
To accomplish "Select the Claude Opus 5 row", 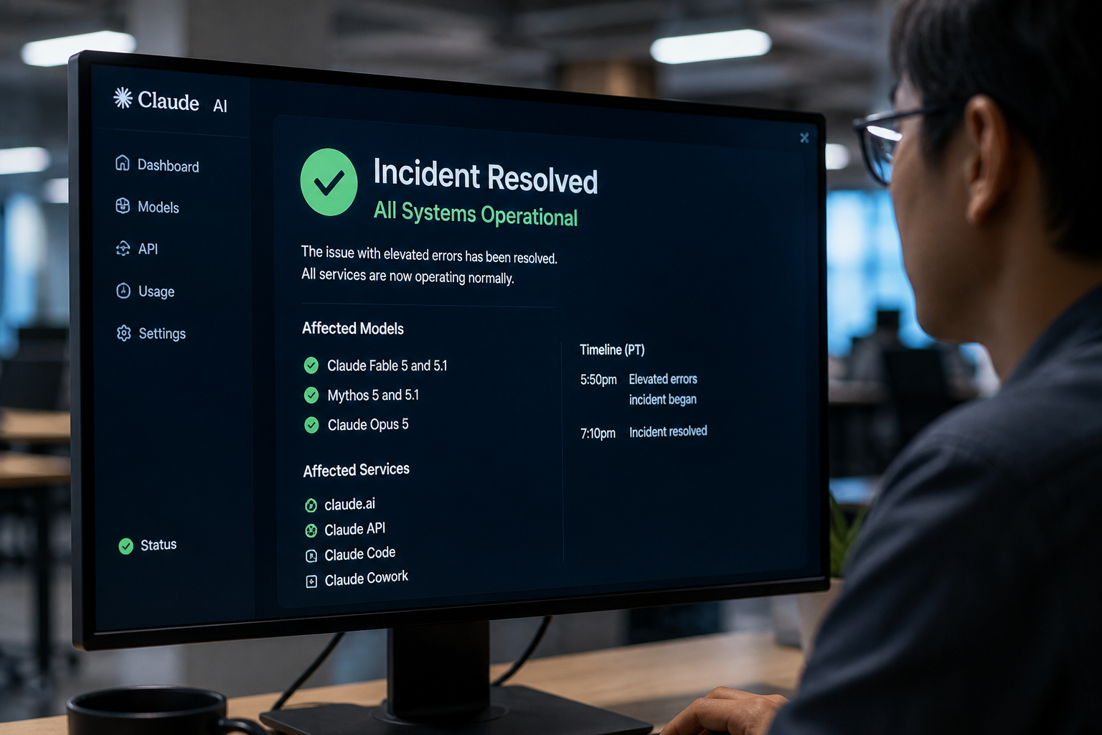I will tap(357, 425).
